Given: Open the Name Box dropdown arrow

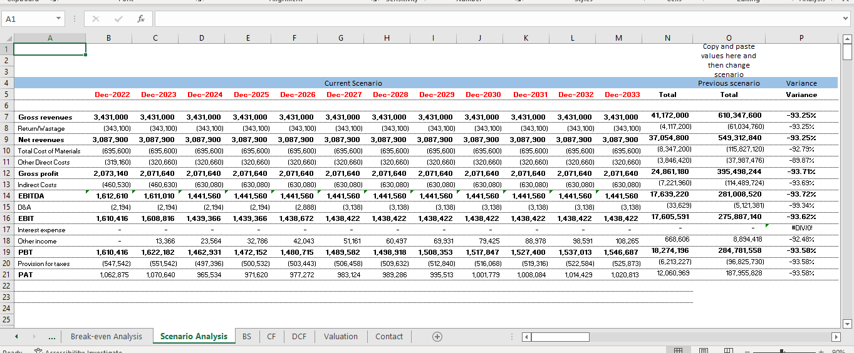Looking at the screenshot, I should (58, 19).
